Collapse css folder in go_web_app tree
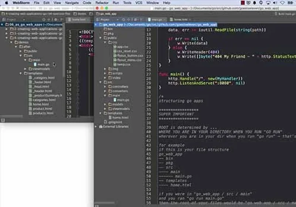Screen dimensions: 296x207 [105, 42]
